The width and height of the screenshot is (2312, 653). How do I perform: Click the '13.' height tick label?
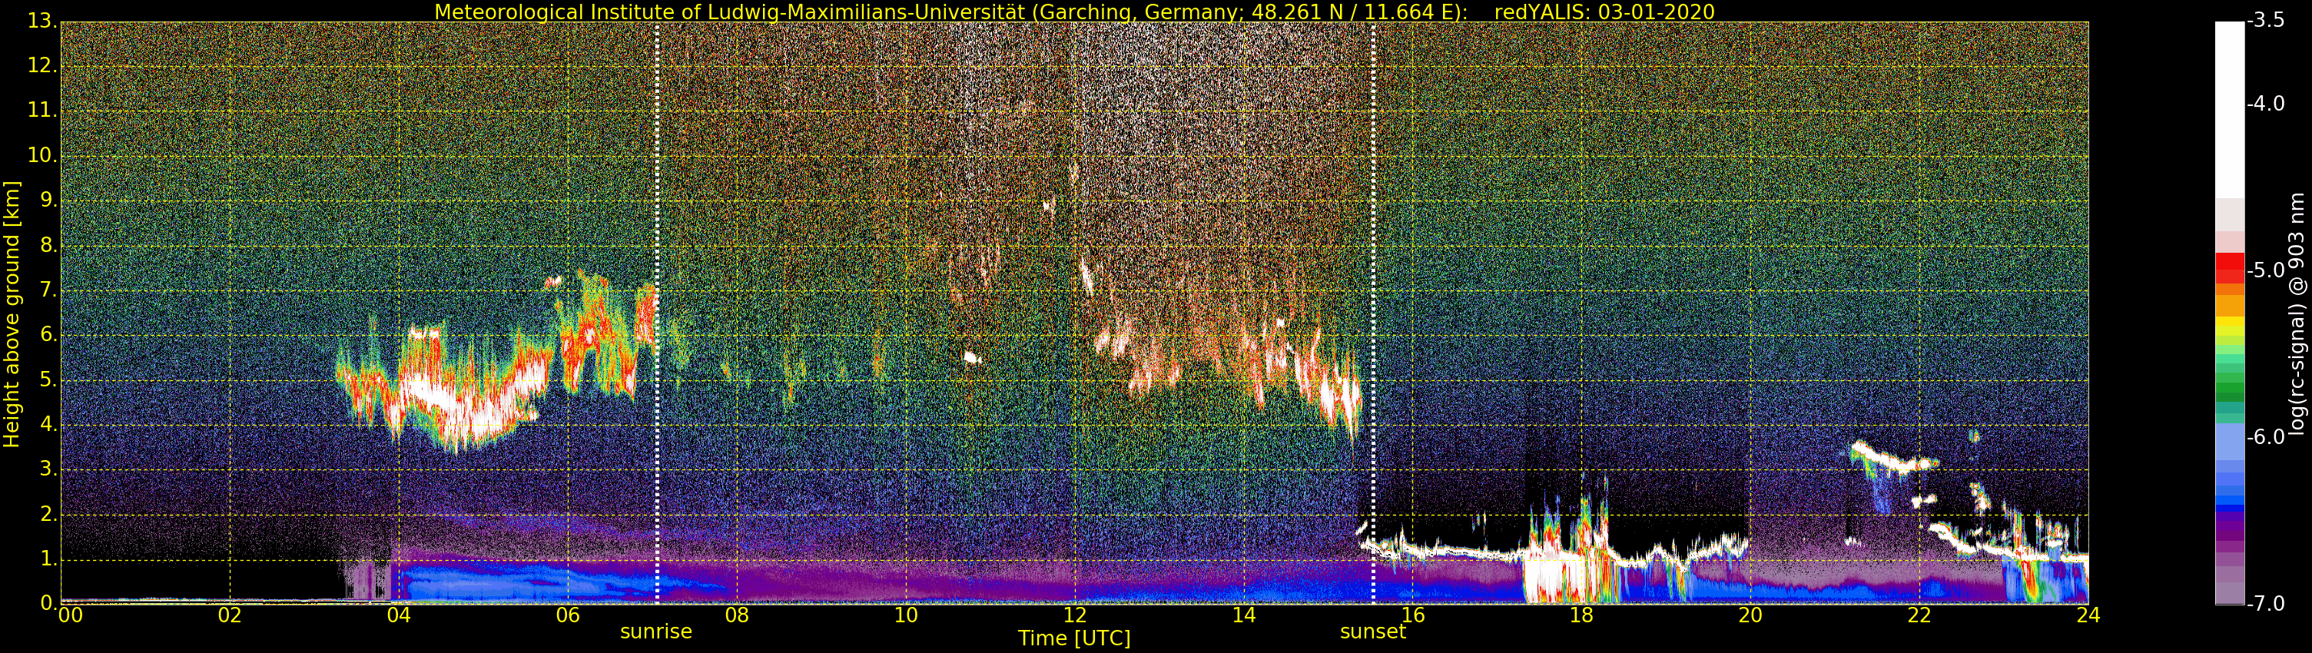42,21
